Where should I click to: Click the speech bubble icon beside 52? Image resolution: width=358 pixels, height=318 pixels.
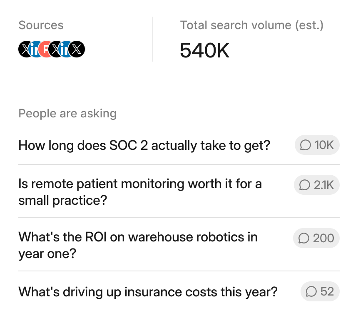[x=311, y=291]
